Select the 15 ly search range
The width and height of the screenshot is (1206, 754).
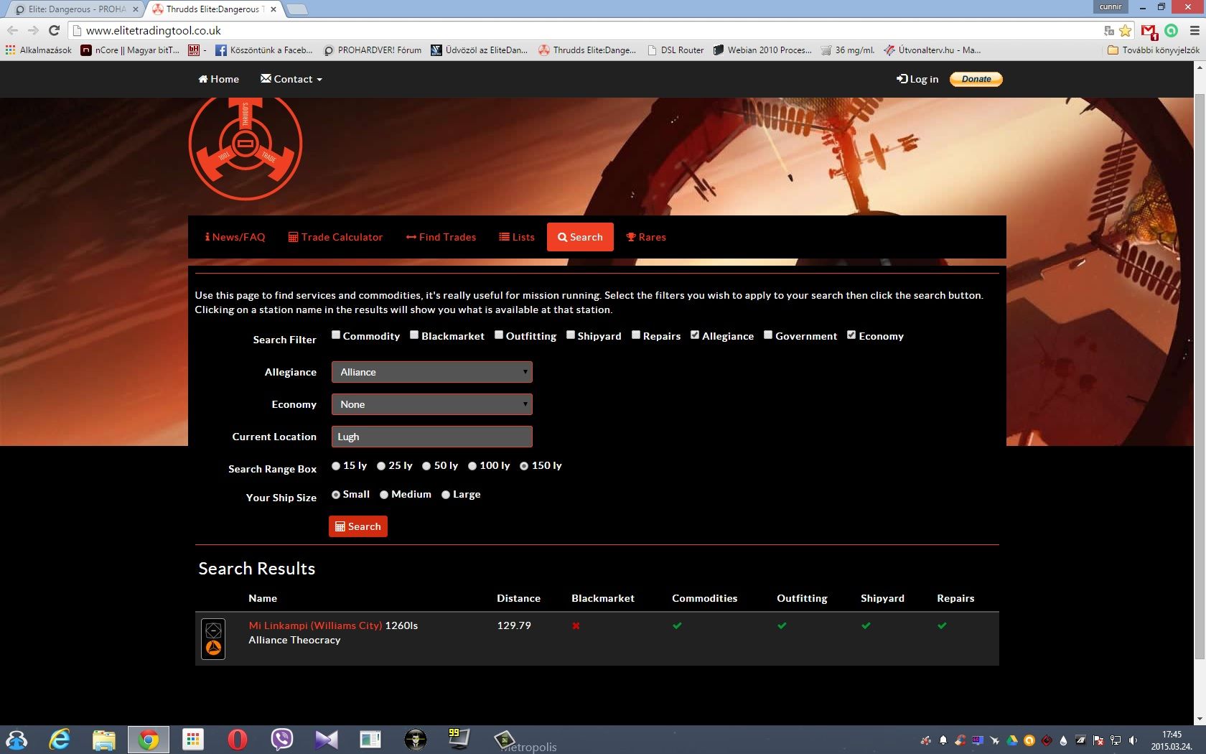[336, 466]
